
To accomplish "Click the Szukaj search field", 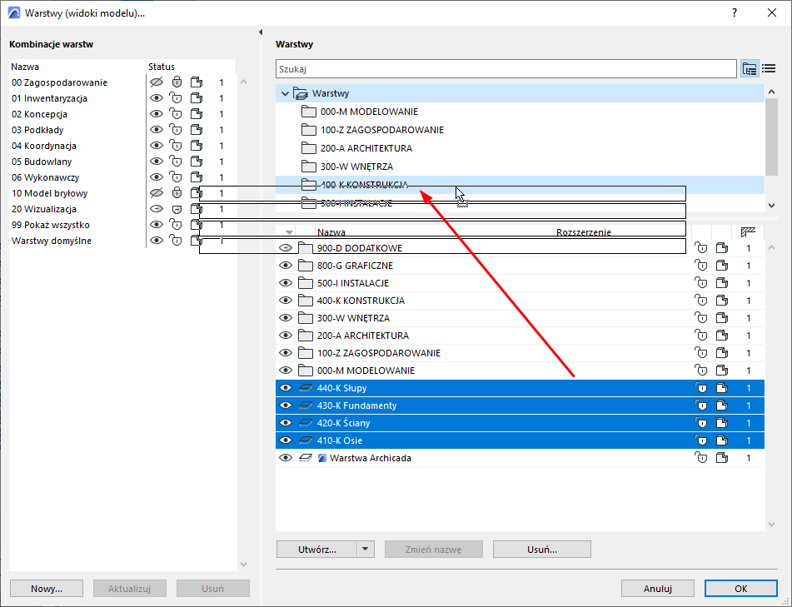I will click(x=506, y=69).
